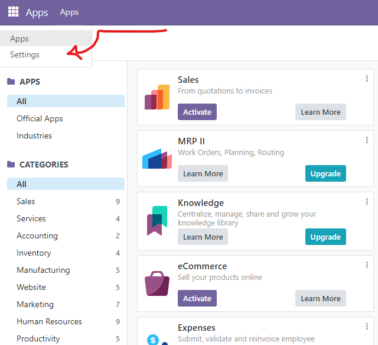This screenshot has height=345, width=378.
Task: Click the Expenses app icon
Action: click(157, 339)
